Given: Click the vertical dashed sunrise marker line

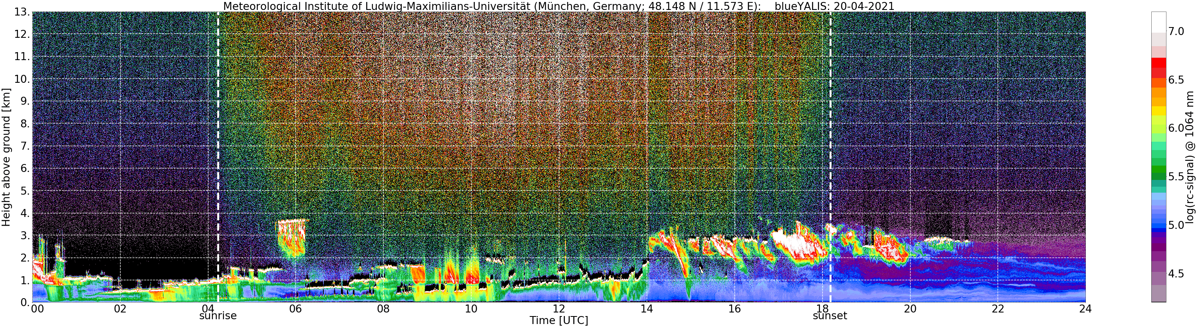Looking at the screenshot, I should tap(218, 157).
